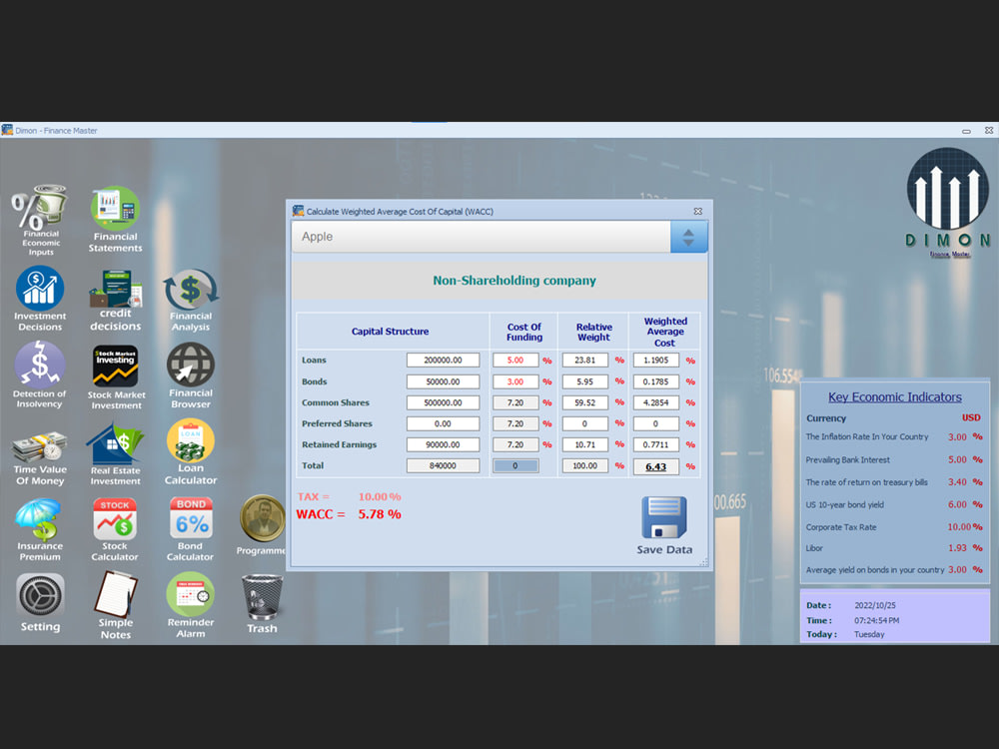Click inflation rate value 3.00

(957, 437)
